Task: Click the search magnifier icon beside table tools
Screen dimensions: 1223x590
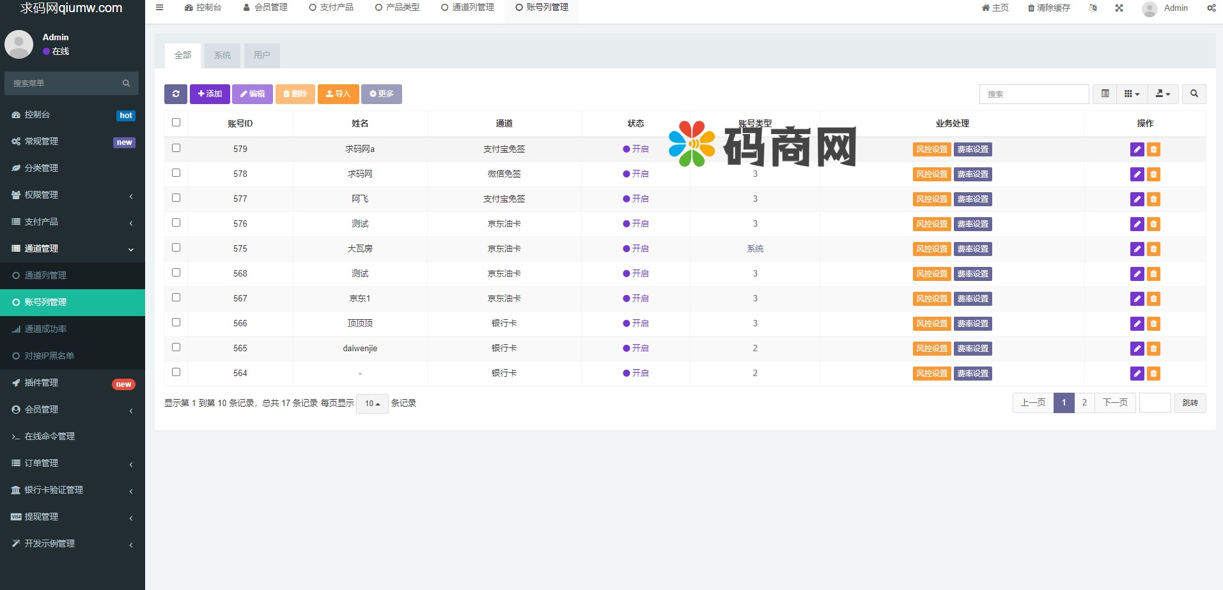Action: pos(1194,94)
